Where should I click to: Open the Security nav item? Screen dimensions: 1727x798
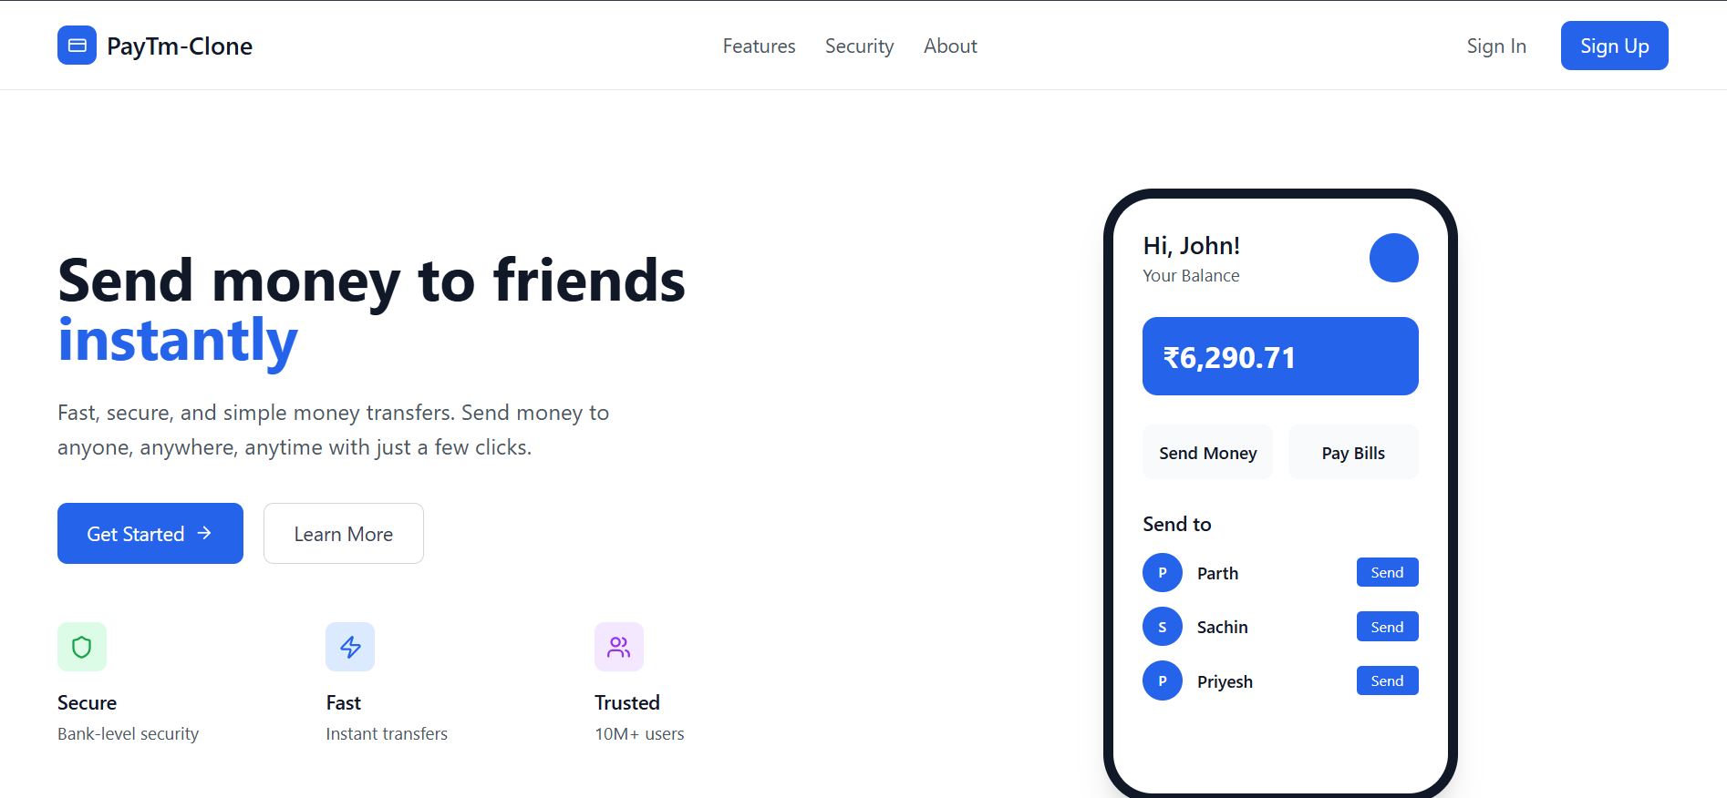[x=859, y=46]
